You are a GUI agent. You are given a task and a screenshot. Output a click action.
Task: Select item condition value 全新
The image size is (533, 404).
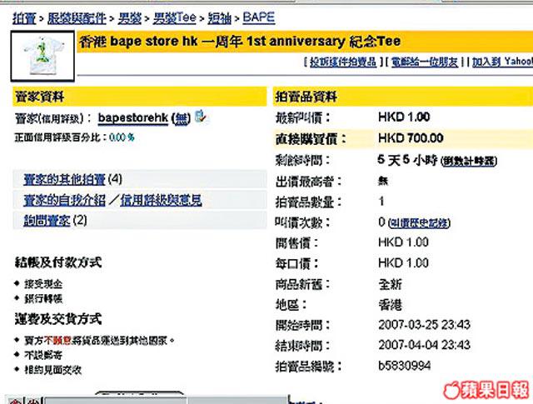391,284
